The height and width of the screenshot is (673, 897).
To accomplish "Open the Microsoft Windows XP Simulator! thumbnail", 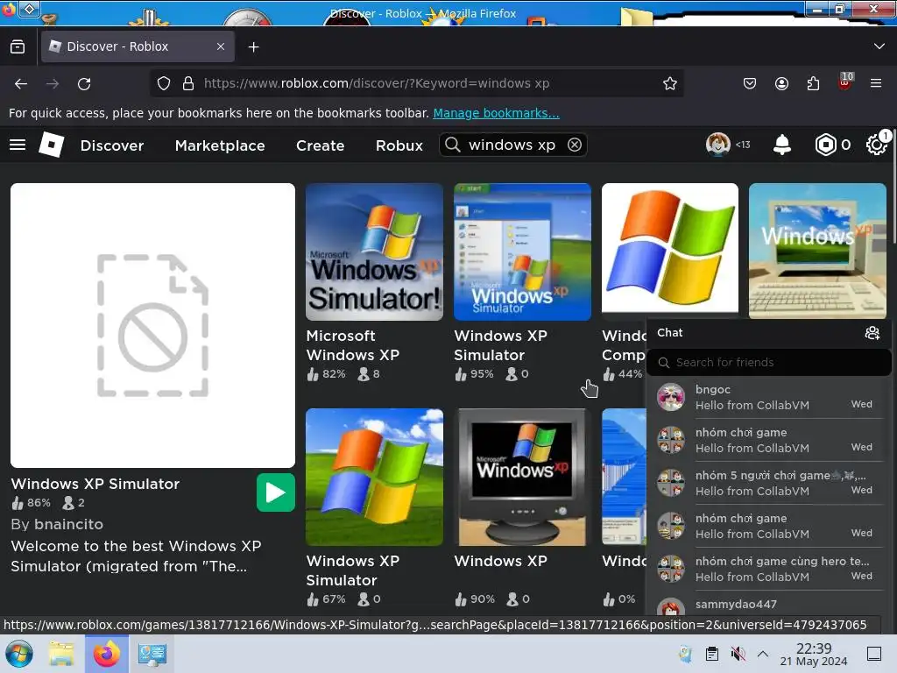I will tap(374, 251).
